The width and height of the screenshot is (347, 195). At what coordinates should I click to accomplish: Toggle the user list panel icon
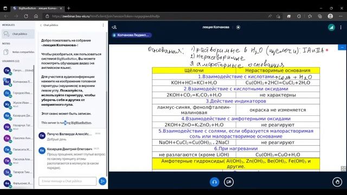click(114, 27)
